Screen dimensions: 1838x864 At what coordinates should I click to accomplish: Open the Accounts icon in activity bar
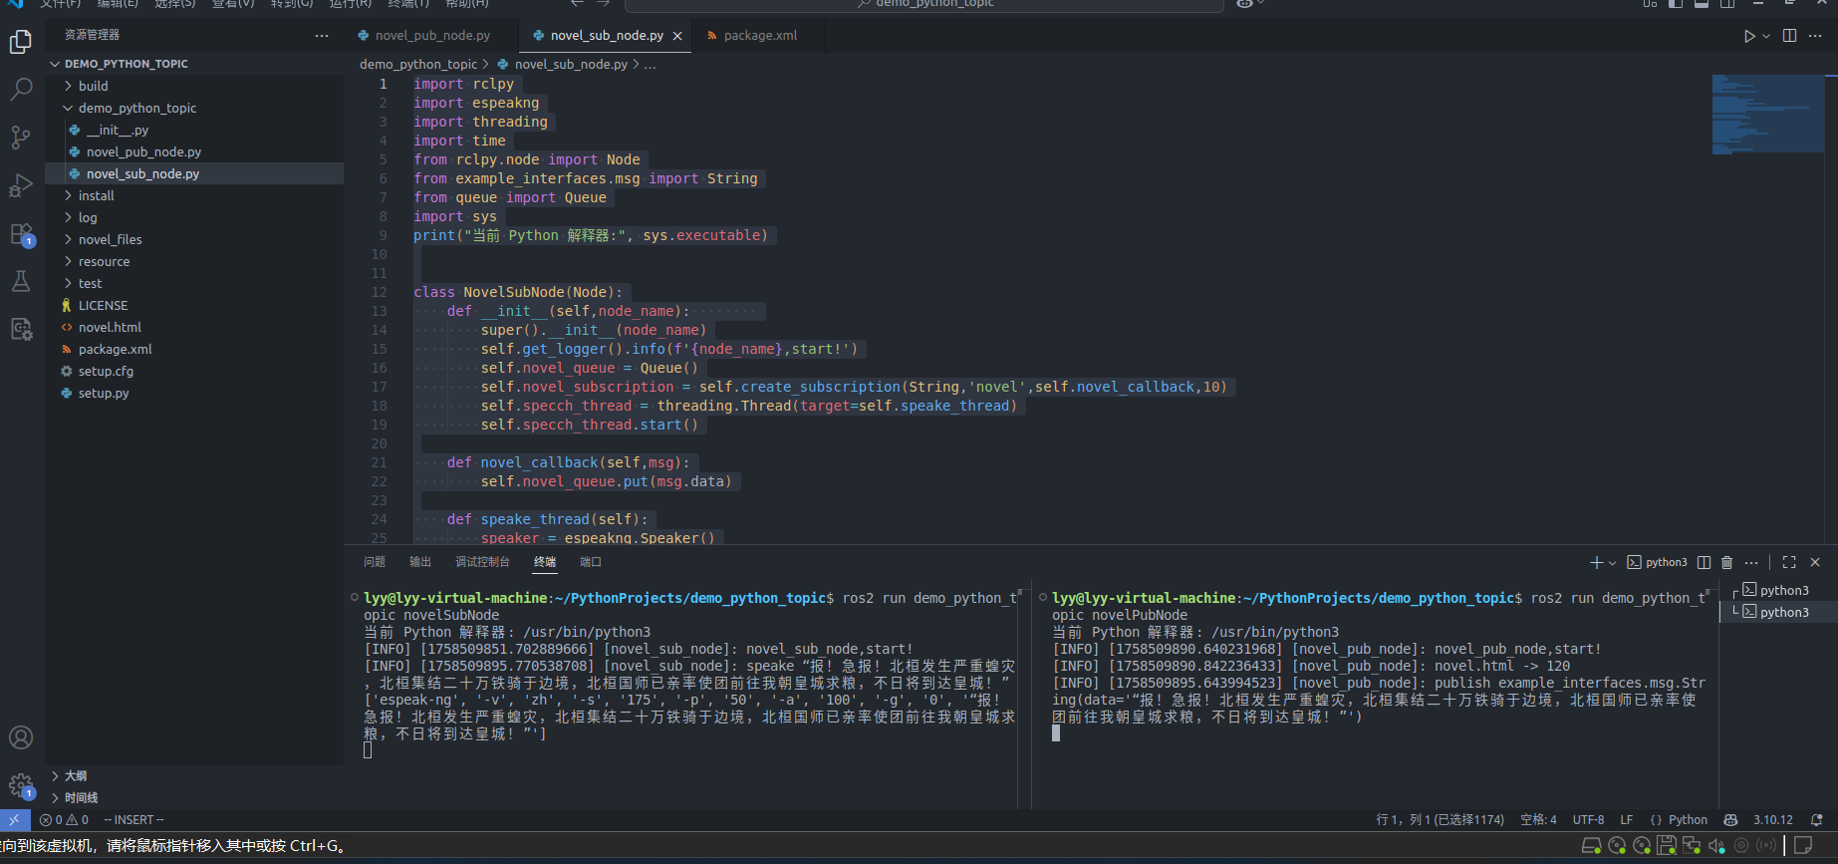click(21, 737)
